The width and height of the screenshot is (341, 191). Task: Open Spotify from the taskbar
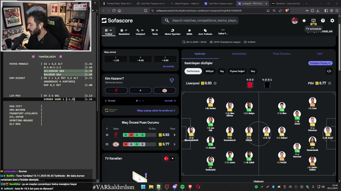[182, 187]
